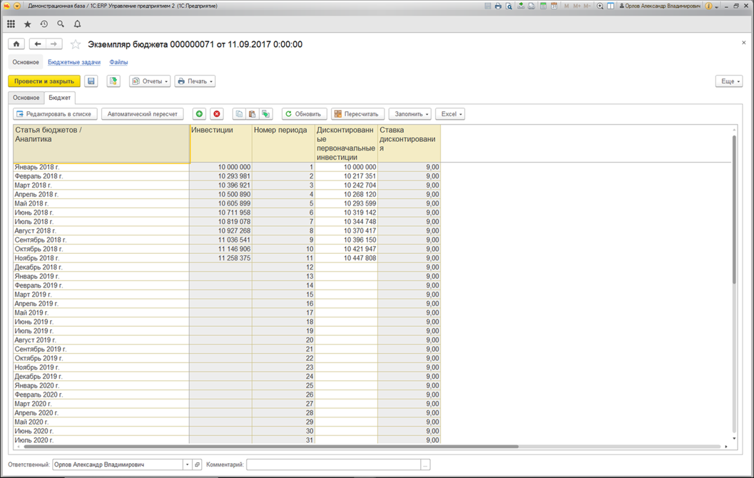Expand the Заполнить dropdown

[x=411, y=114]
